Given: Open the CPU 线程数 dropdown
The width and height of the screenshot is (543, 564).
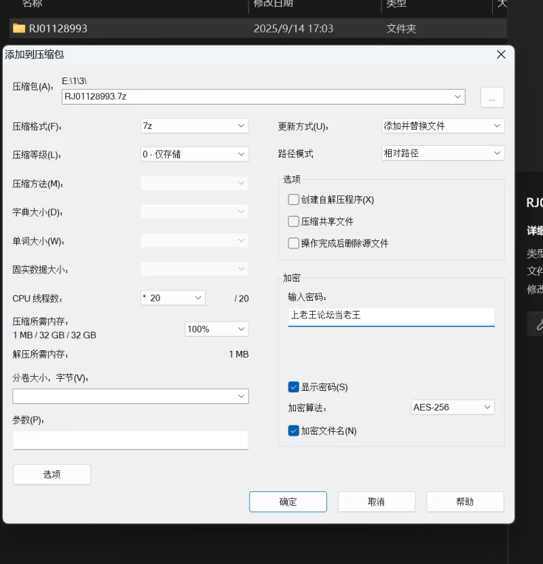Looking at the screenshot, I should (x=173, y=298).
